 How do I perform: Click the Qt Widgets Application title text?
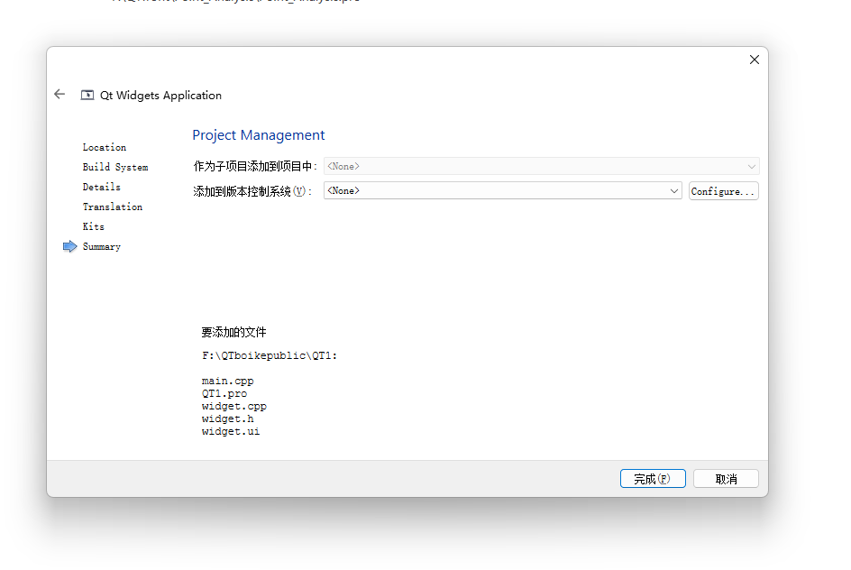pos(160,96)
